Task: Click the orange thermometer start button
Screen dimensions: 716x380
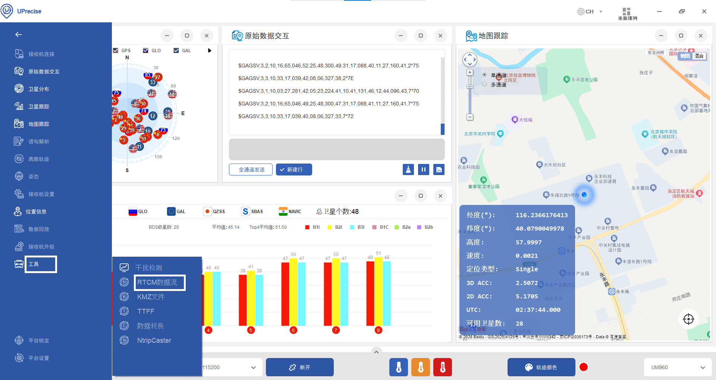Action: pos(421,367)
